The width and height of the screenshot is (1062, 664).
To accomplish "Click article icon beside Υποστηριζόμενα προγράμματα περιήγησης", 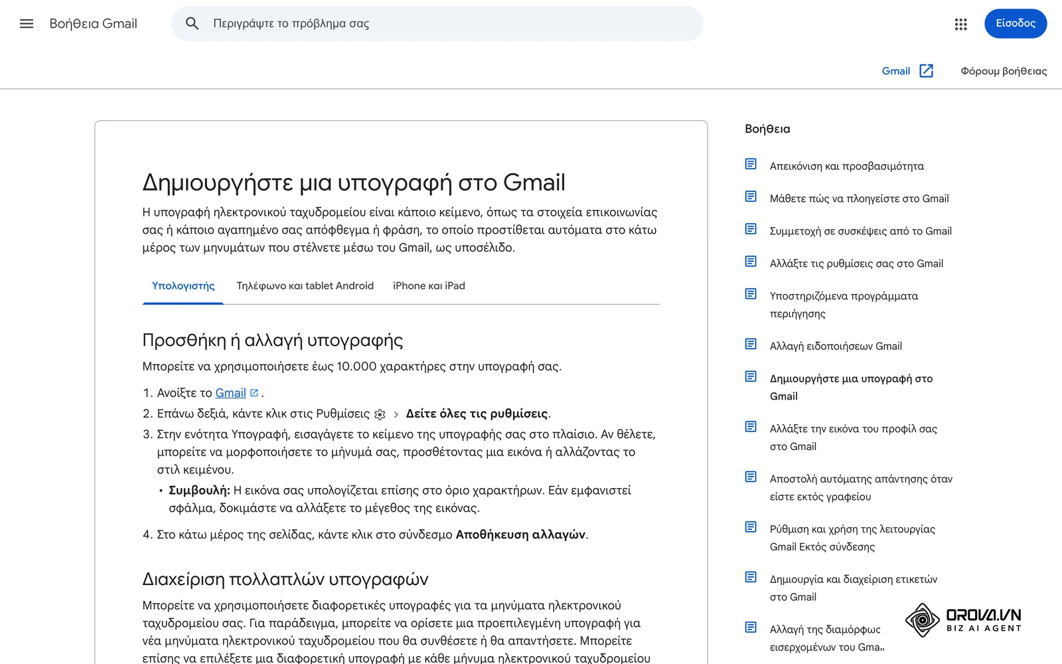I will pos(751,294).
